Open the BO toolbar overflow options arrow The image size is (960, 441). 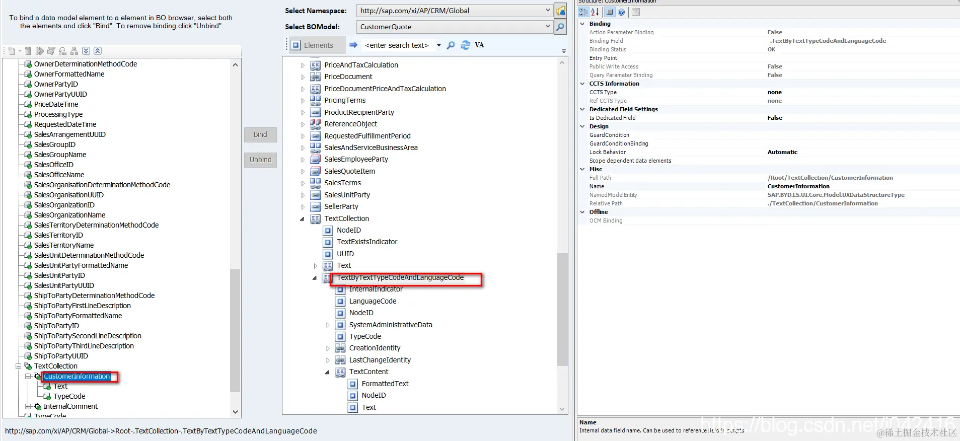564,51
